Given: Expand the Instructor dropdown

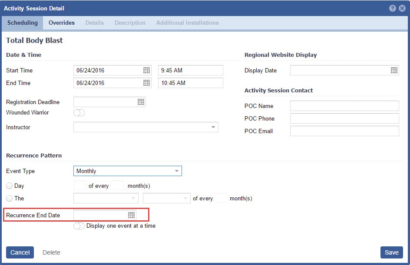Looking at the screenshot, I should point(213,127).
